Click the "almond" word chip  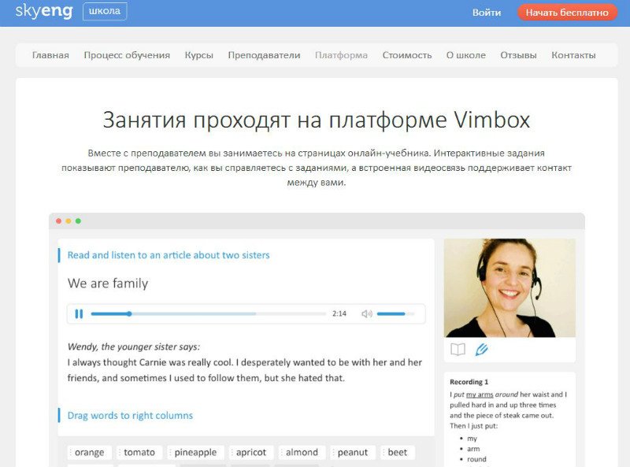(x=302, y=452)
